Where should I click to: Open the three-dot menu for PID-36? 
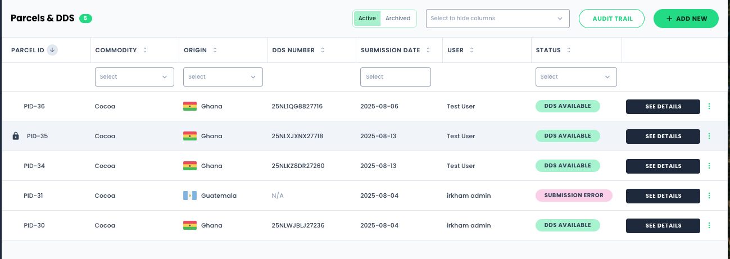(709, 106)
